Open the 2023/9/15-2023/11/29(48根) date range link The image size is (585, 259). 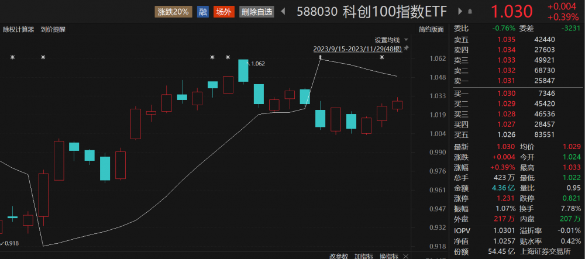[357, 49]
